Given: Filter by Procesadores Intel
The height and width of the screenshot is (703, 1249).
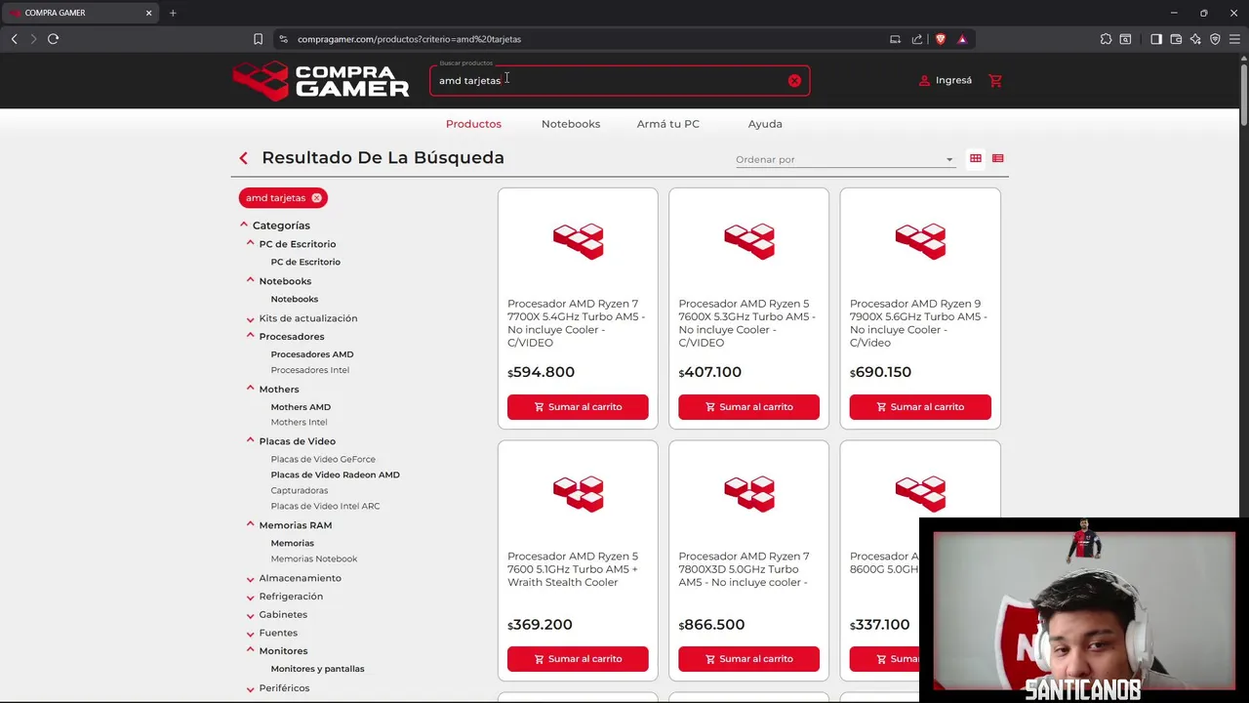Looking at the screenshot, I should [x=309, y=370].
